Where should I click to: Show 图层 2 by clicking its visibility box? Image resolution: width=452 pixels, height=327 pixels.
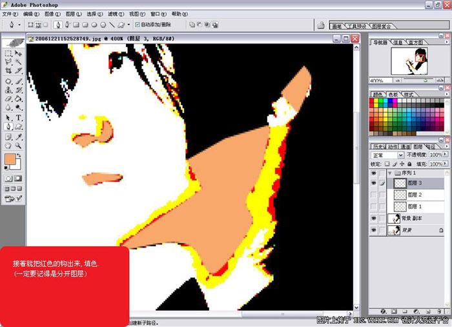point(374,195)
